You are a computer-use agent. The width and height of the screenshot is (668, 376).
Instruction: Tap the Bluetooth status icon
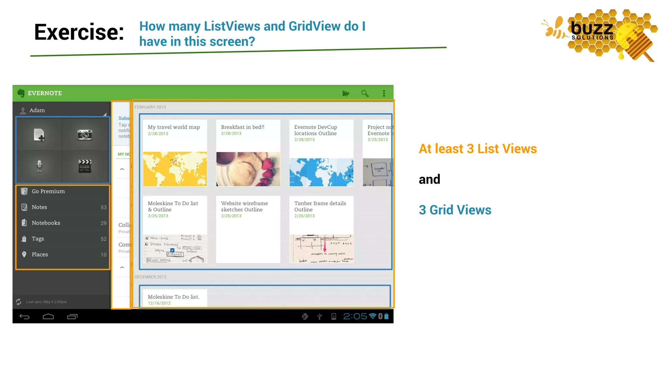[380, 316]
